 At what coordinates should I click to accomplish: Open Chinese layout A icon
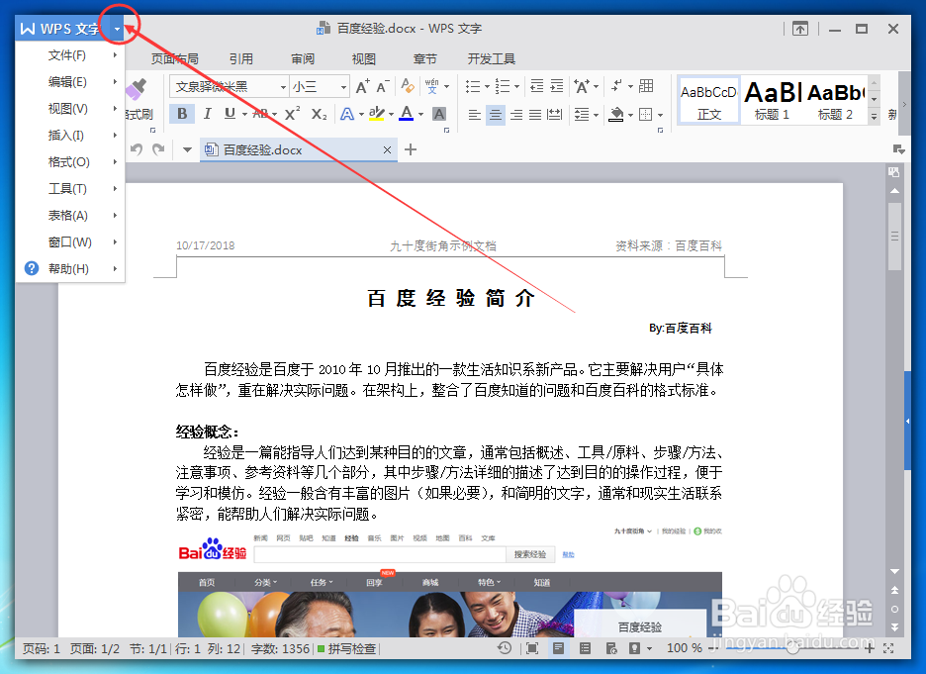(582, 87)
